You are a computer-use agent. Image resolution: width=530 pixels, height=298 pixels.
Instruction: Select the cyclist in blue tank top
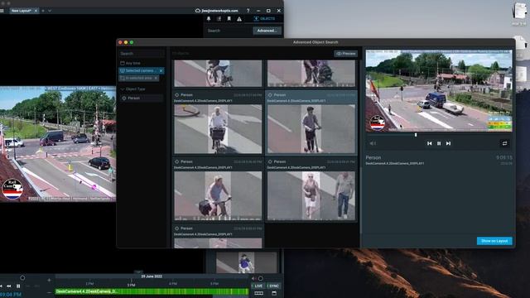pyautogui.click(x=218, y=195)
